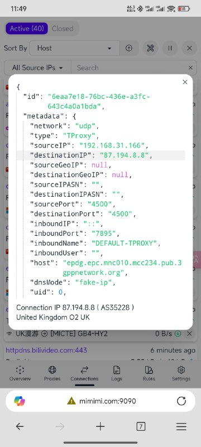Click the host value epdg.epc.mnc010
This screenshot has height=447, width=201.
pos(122,268)
